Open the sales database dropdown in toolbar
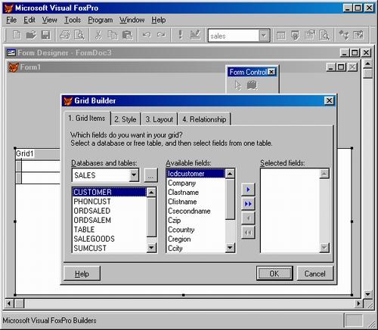 (264, 35)
